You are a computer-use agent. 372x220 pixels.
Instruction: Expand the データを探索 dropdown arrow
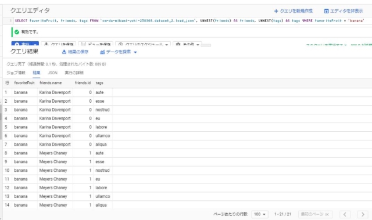coord(135,52)
